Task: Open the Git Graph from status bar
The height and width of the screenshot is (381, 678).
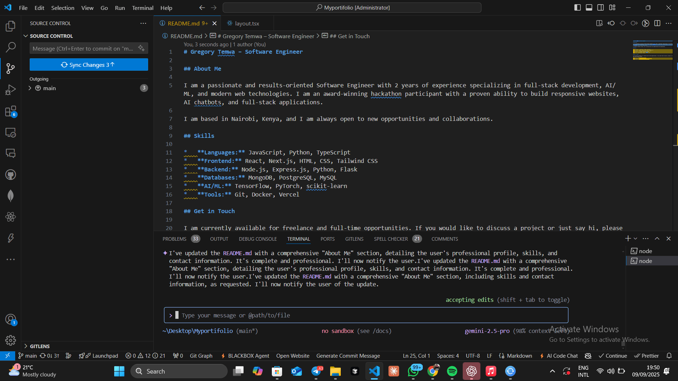Action: pyautogui.click(x=201, y=356)
